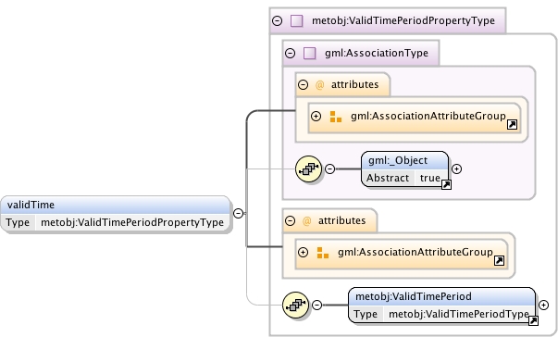Select the Abstract true value cell
Screen dimensions: 558x337
(x=430, y=178)
